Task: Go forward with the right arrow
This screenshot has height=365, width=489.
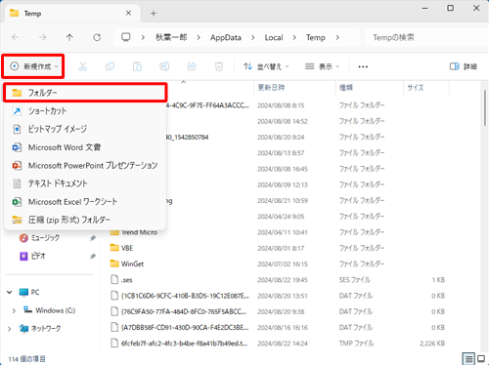Action: pyautogui.click(x=42, y=37)
